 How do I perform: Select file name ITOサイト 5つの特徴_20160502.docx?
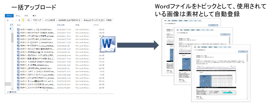pos(34,65)
